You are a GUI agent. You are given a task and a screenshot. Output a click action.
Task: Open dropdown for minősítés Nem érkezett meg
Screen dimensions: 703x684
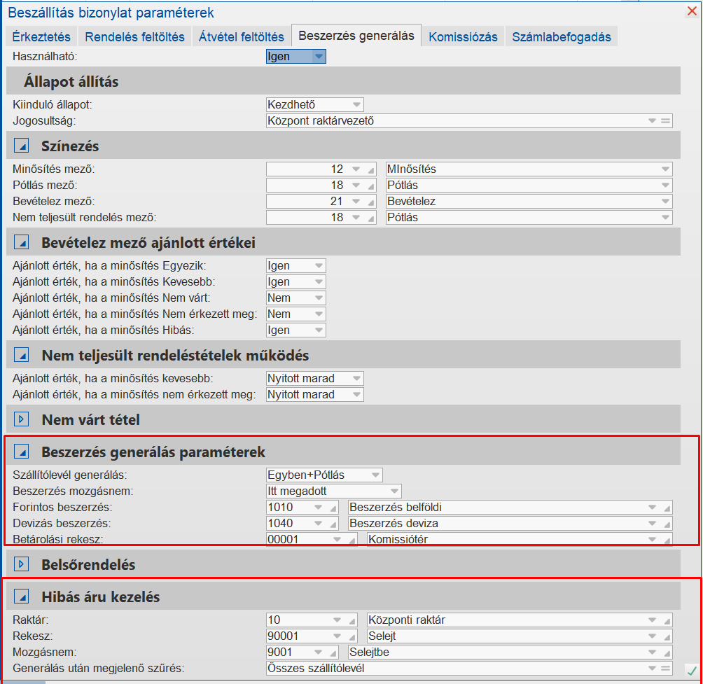pos(319,314)
